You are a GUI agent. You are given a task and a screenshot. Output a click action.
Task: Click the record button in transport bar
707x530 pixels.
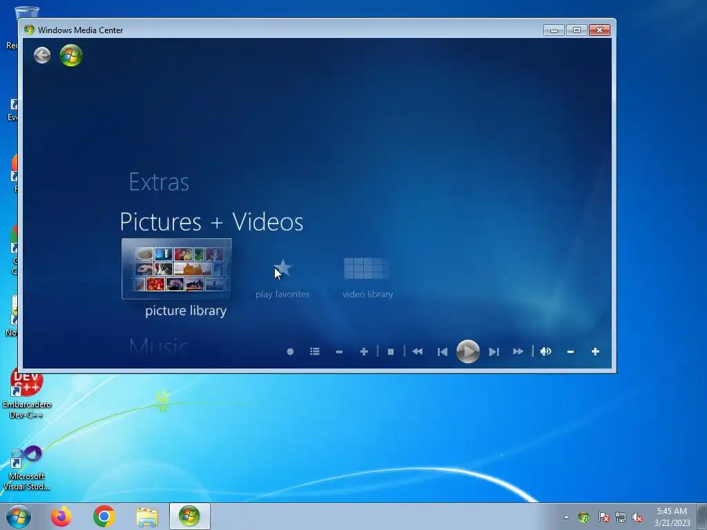click(x=291, y=351)
